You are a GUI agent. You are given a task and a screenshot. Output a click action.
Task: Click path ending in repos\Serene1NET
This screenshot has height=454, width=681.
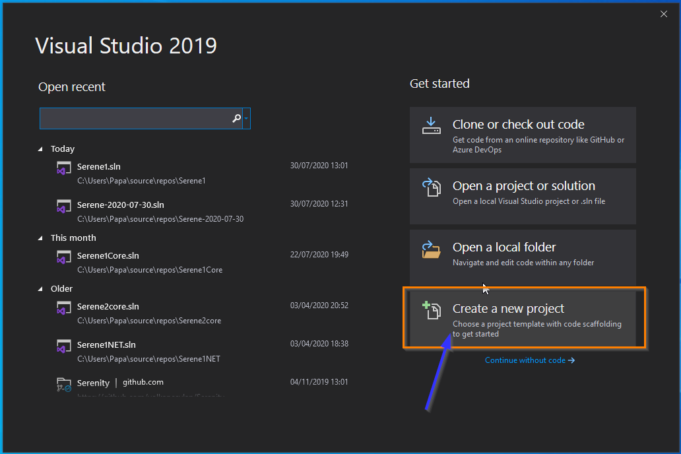point(148,359)
